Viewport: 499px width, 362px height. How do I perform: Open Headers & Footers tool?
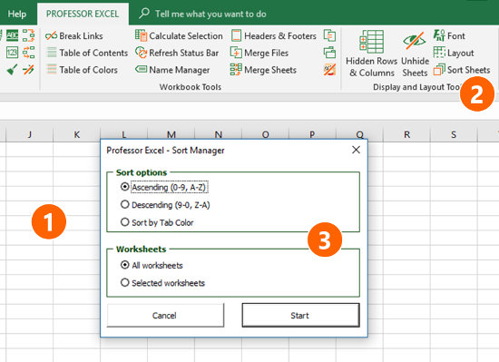274,36
